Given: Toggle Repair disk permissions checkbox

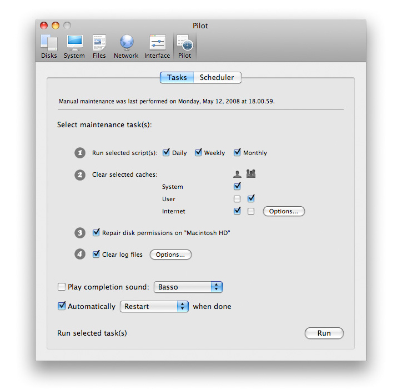Looking at the screenshot, I should [96, 232].
